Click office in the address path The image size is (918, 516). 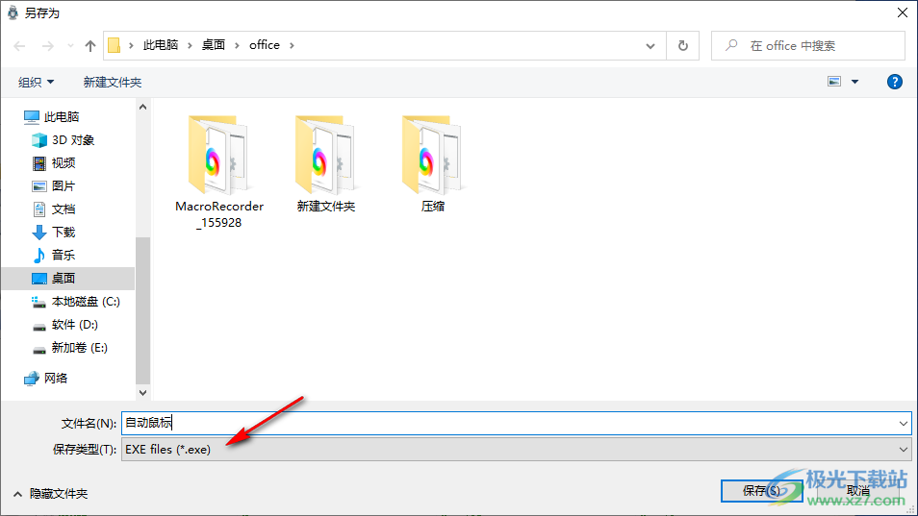pos(265,45)
